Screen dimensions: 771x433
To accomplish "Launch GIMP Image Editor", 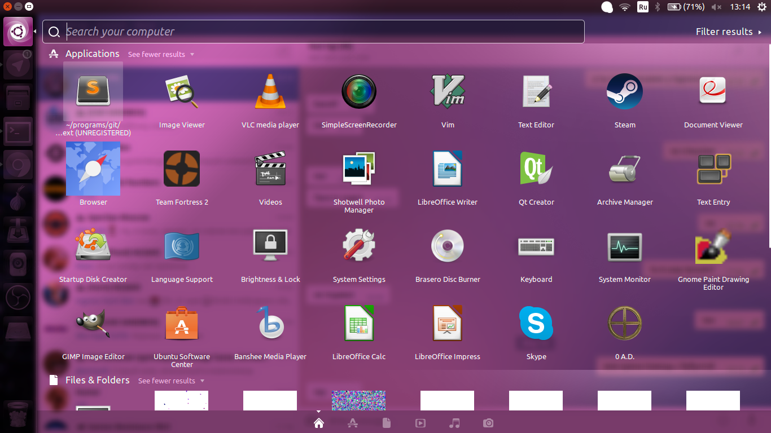I will (x=93, y=322).
